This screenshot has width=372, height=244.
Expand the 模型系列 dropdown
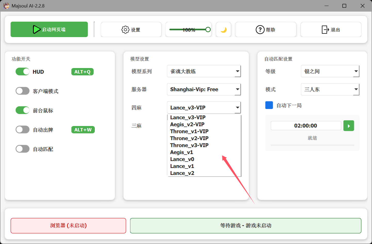(237, 71)
